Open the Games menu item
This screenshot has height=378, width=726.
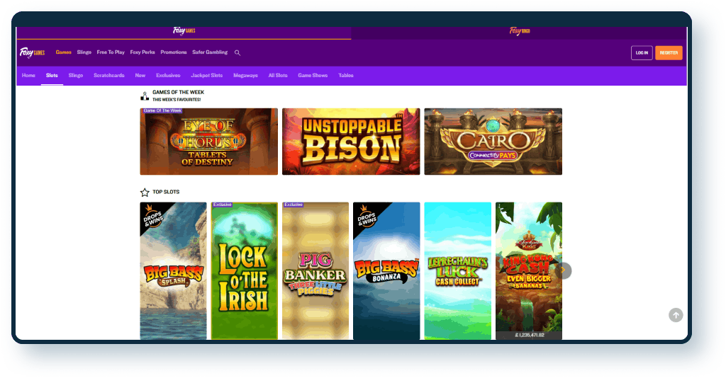pyautogui.click(x=63, y=52)
